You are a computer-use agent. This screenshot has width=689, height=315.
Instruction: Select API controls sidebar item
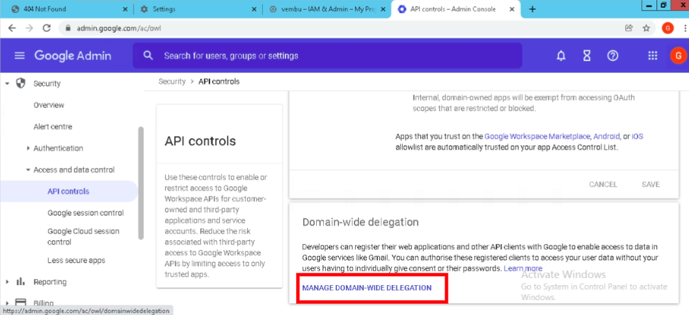pyautogui.click(x=68, y=191)
